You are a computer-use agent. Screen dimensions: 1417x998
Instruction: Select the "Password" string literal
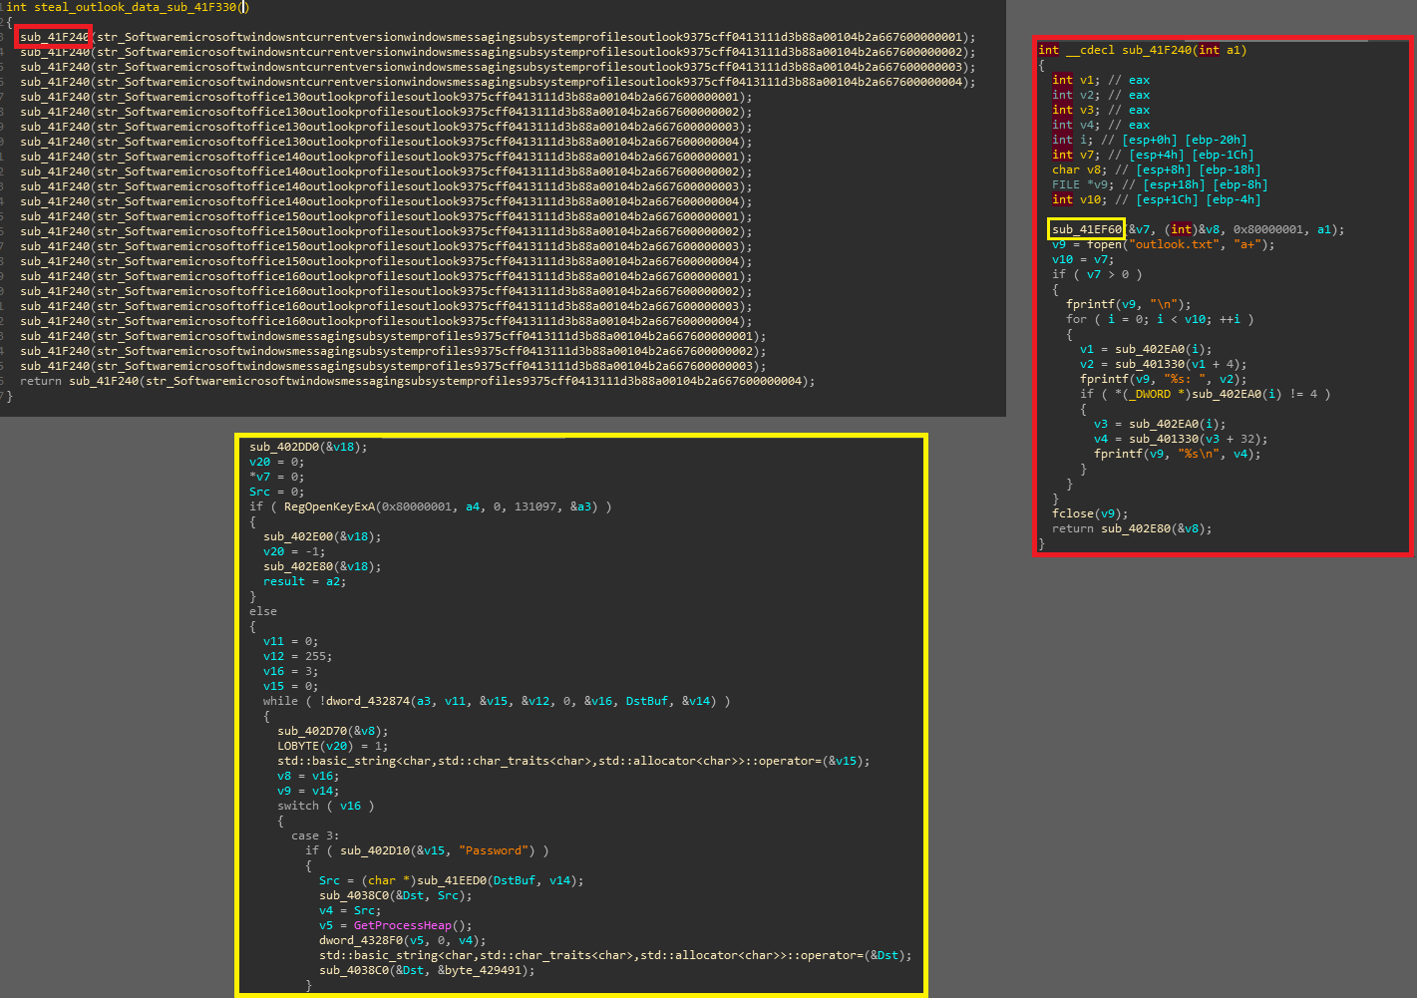point(494,850)
